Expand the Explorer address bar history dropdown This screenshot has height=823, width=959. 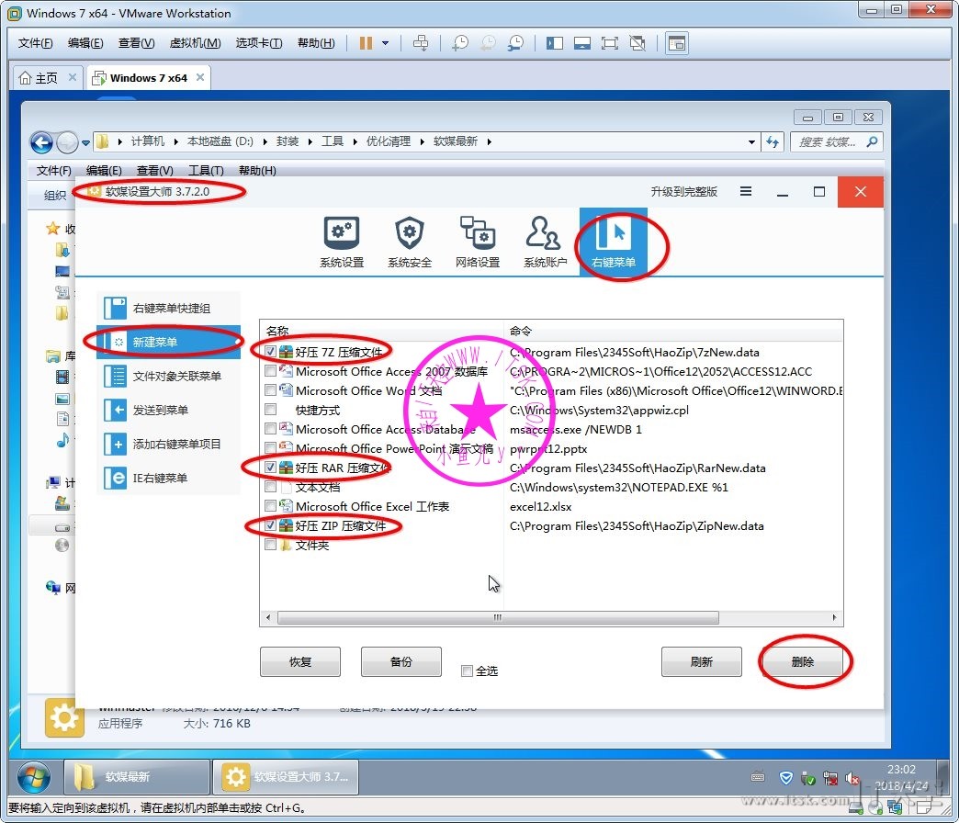751,142
